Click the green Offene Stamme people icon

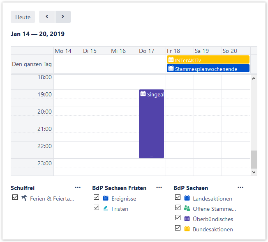[x=187, y=208]
